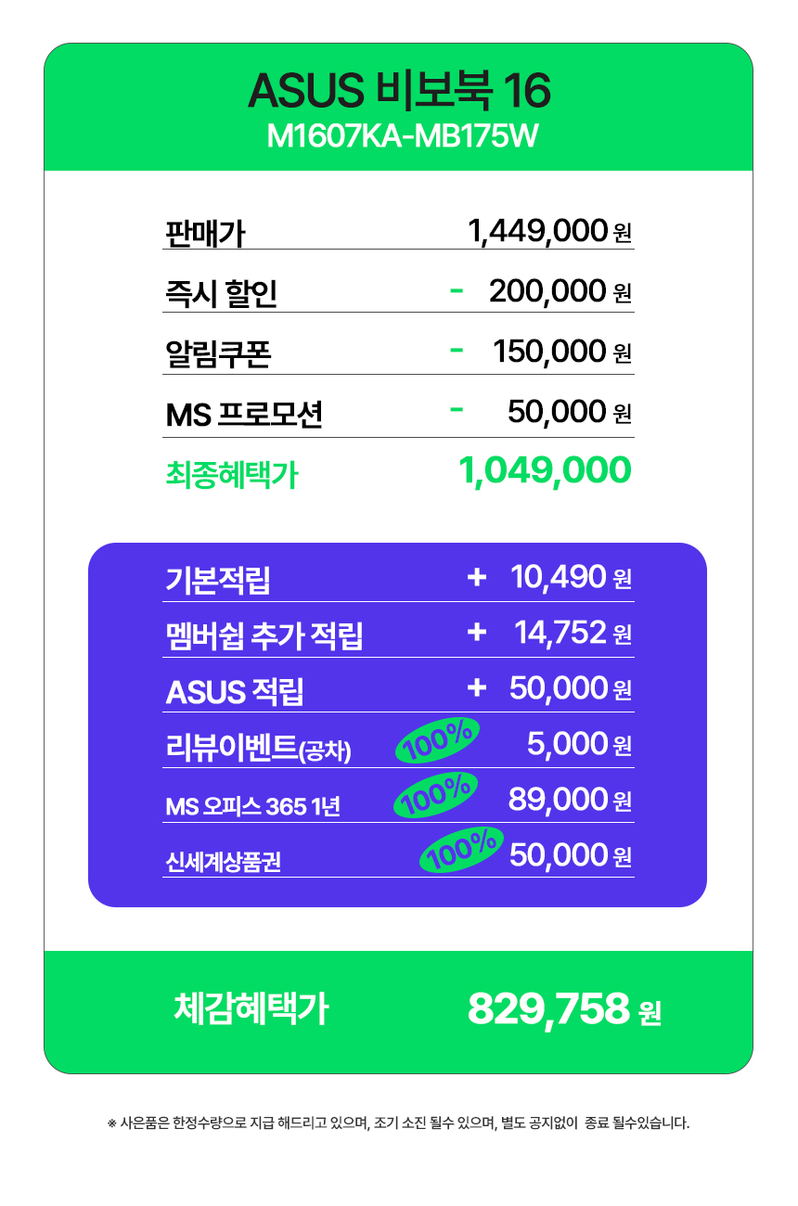Click the 100% badge beside 리뷰이벤트
This screenshot has height=1206, width=798.
click(x=438, y=739)
